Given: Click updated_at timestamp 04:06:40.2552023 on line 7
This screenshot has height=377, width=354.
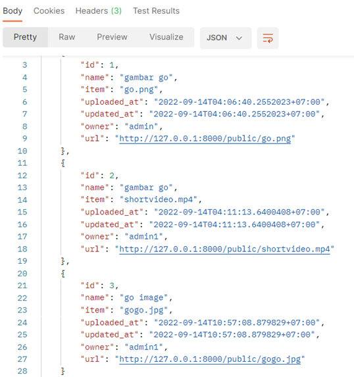Looking at the screenshot, I should coord(234,114).
